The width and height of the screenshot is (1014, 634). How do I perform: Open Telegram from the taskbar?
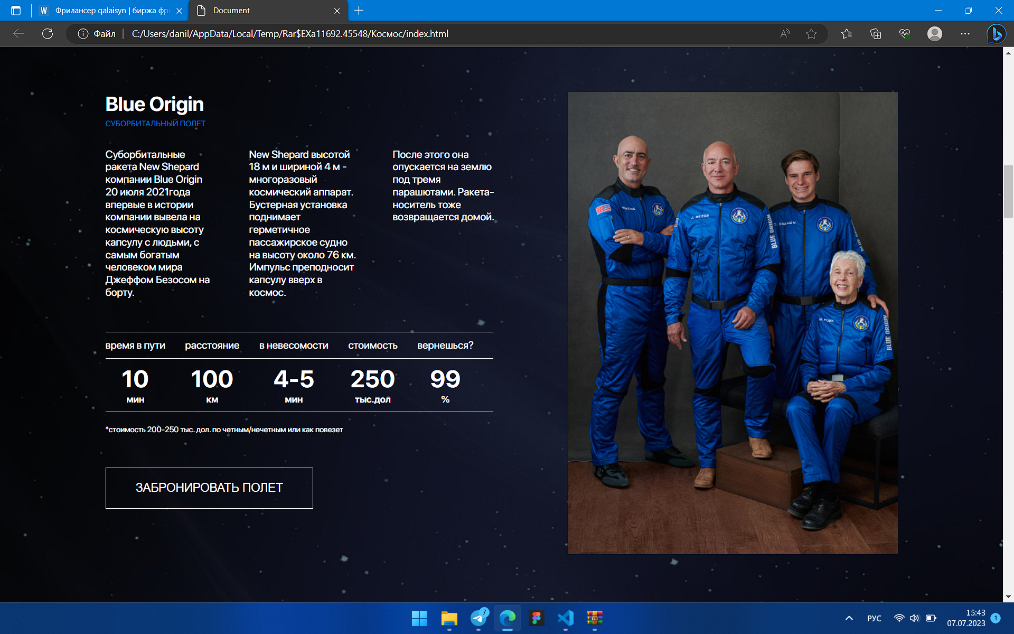(478, 618)
